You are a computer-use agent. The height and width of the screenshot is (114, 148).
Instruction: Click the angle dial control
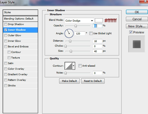(x=69, y=33)
